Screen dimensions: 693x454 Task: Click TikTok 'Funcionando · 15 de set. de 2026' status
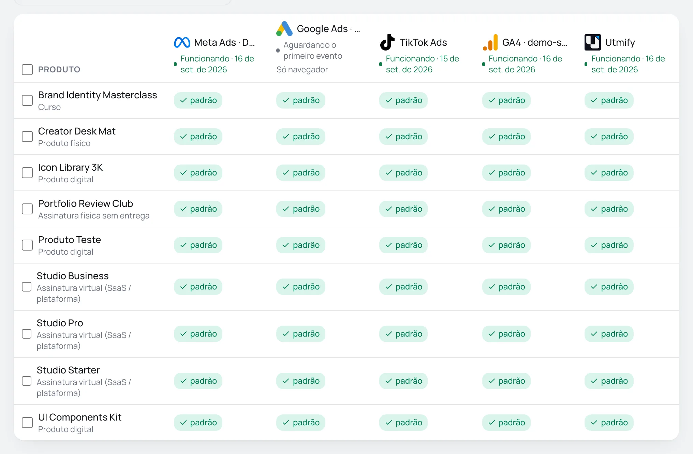coord(423,64)
